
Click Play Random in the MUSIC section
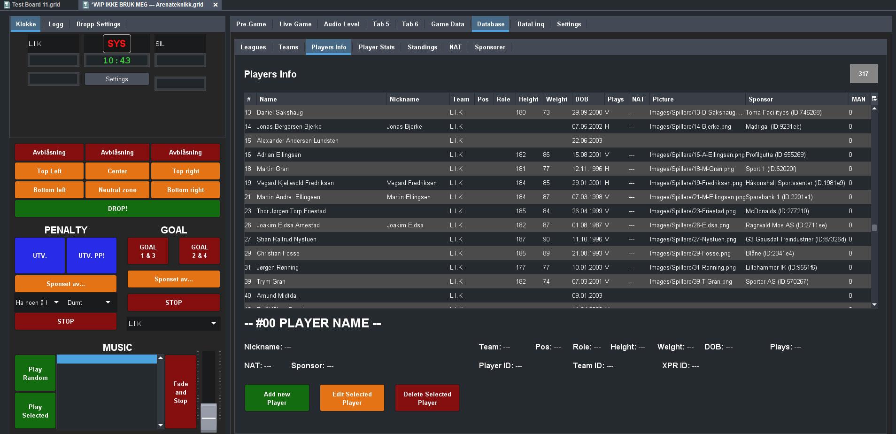tap(35, 373)
